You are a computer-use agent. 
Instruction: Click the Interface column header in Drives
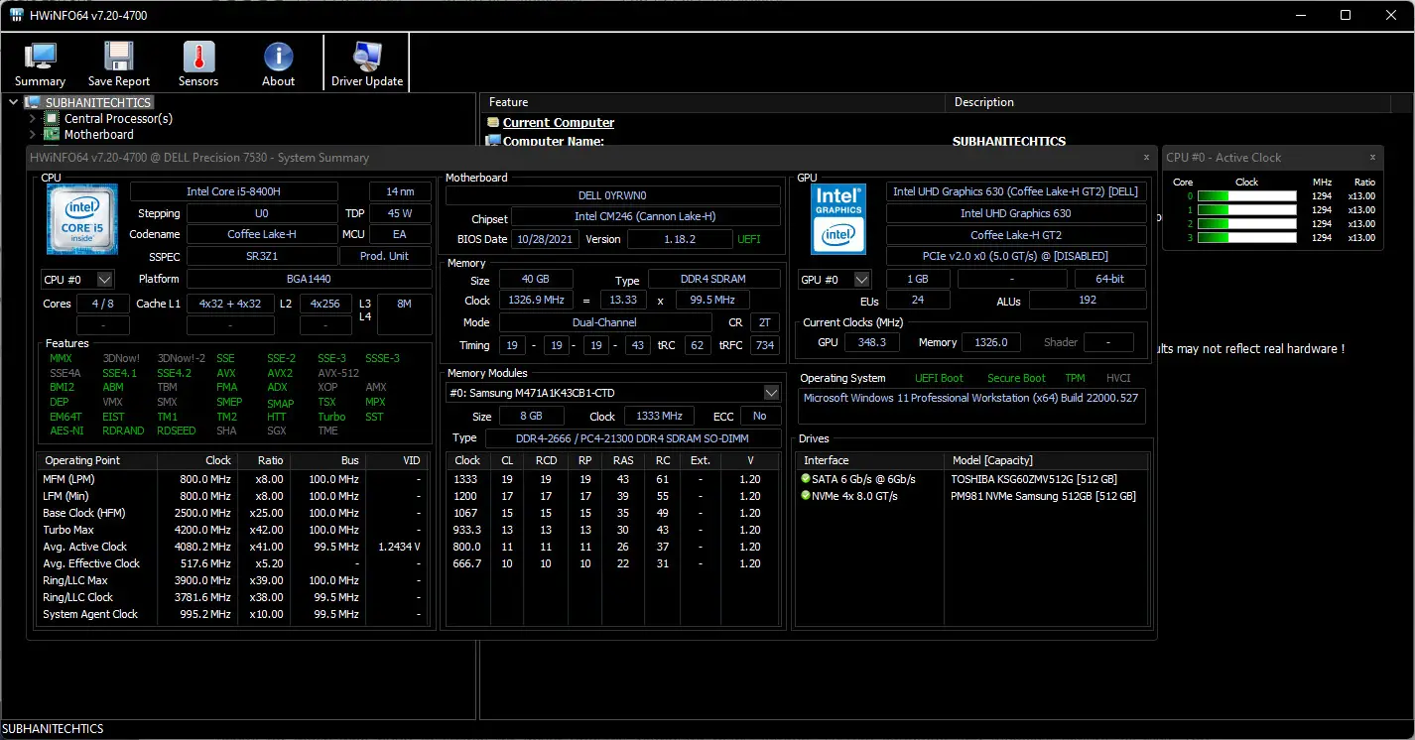[870, 460]
